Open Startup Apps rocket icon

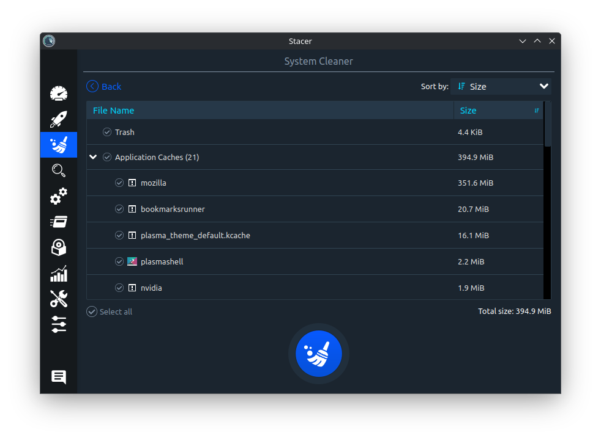[59, 119]
